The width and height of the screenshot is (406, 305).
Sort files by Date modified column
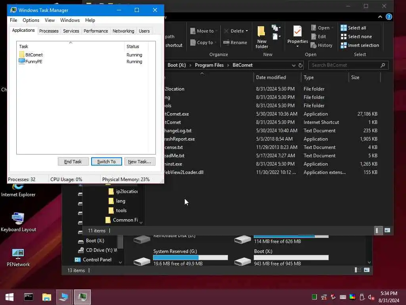(x=277, y=77)
